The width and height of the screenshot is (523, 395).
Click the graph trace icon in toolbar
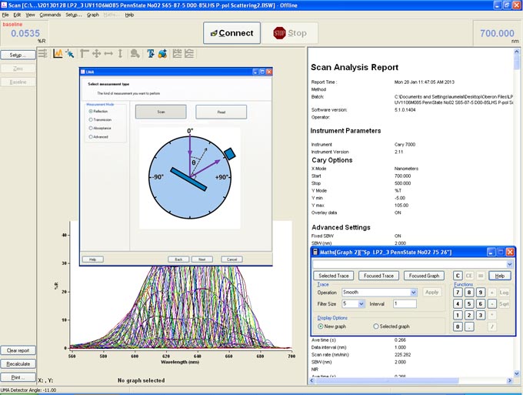click(58, 53)
